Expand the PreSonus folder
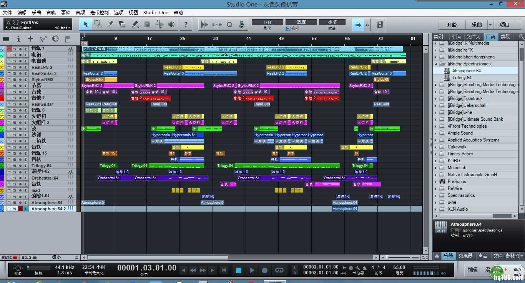 coord(436,181)
